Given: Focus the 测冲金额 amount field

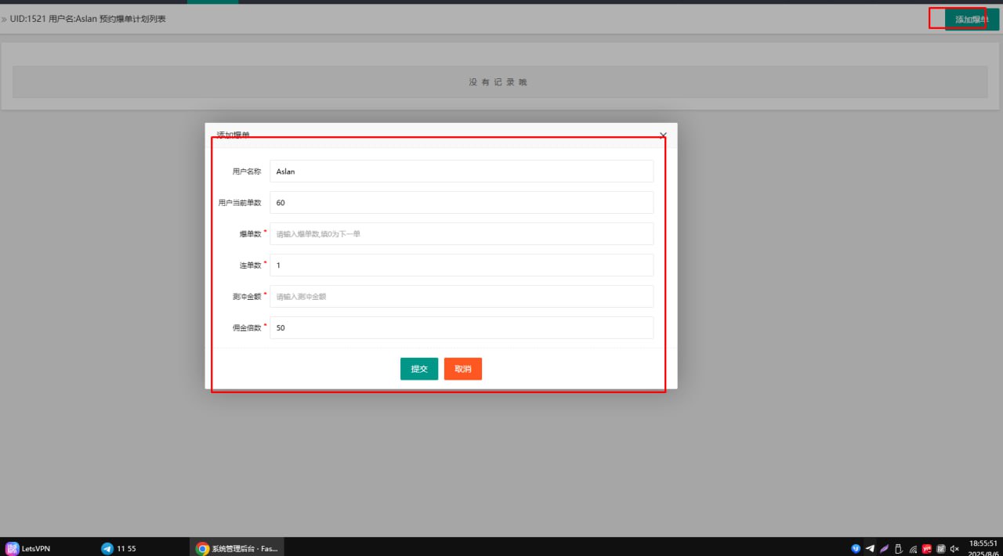Looking at the screenshot, I should [x=461, y=297].
